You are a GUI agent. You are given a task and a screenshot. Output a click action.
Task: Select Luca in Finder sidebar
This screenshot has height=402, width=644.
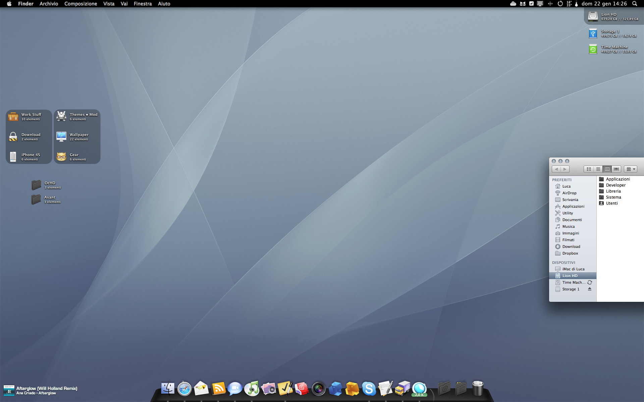(573, 186)
